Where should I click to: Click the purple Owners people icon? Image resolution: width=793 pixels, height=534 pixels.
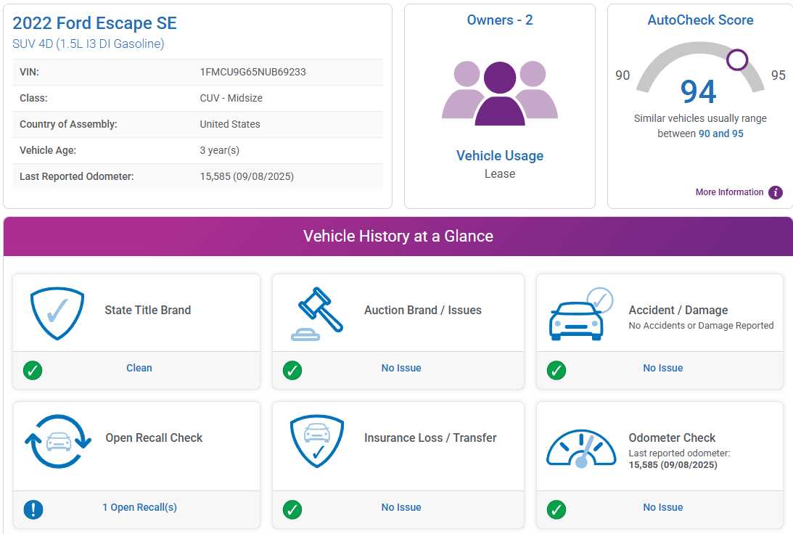pyautogui.click(x=499, y=94)
